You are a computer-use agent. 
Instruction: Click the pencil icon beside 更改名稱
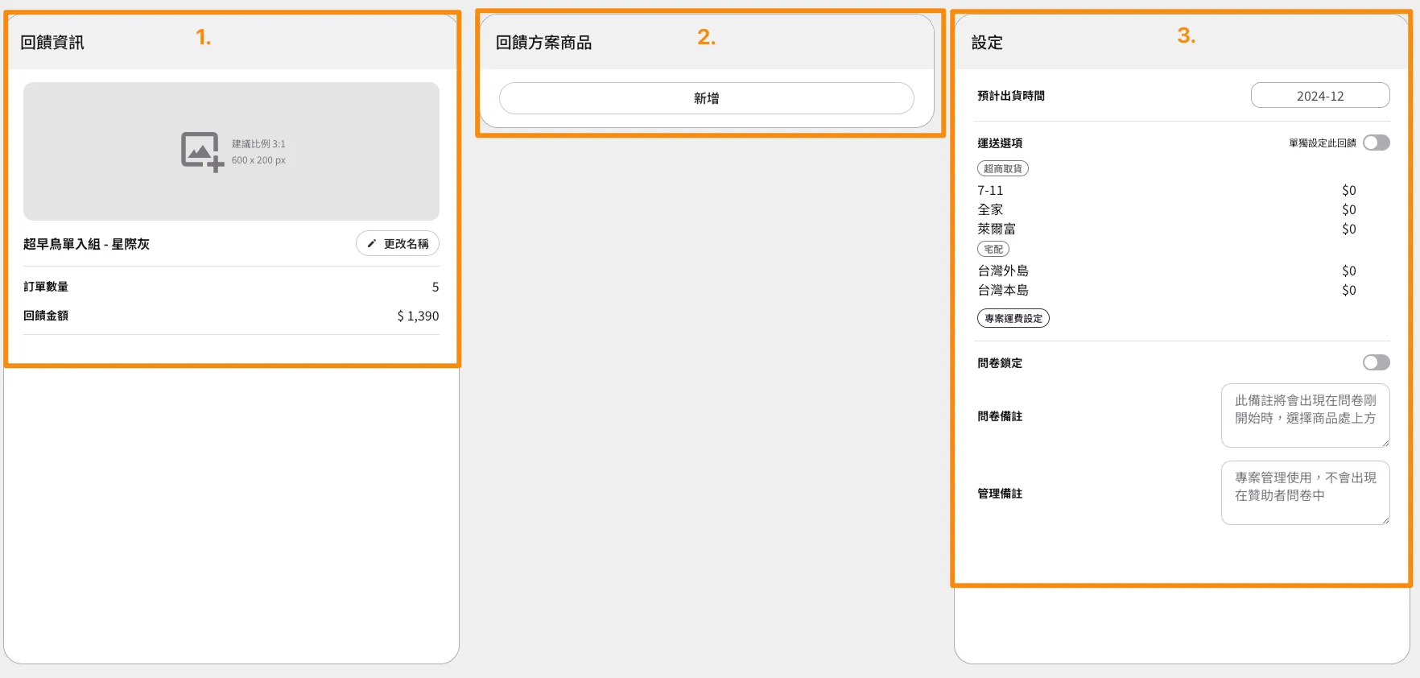[x=372, y=244]
